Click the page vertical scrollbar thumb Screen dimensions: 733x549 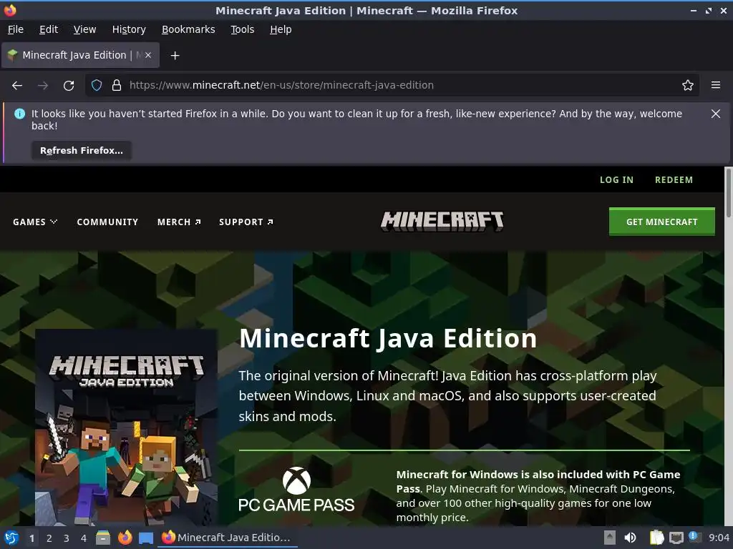click(728, 193)
